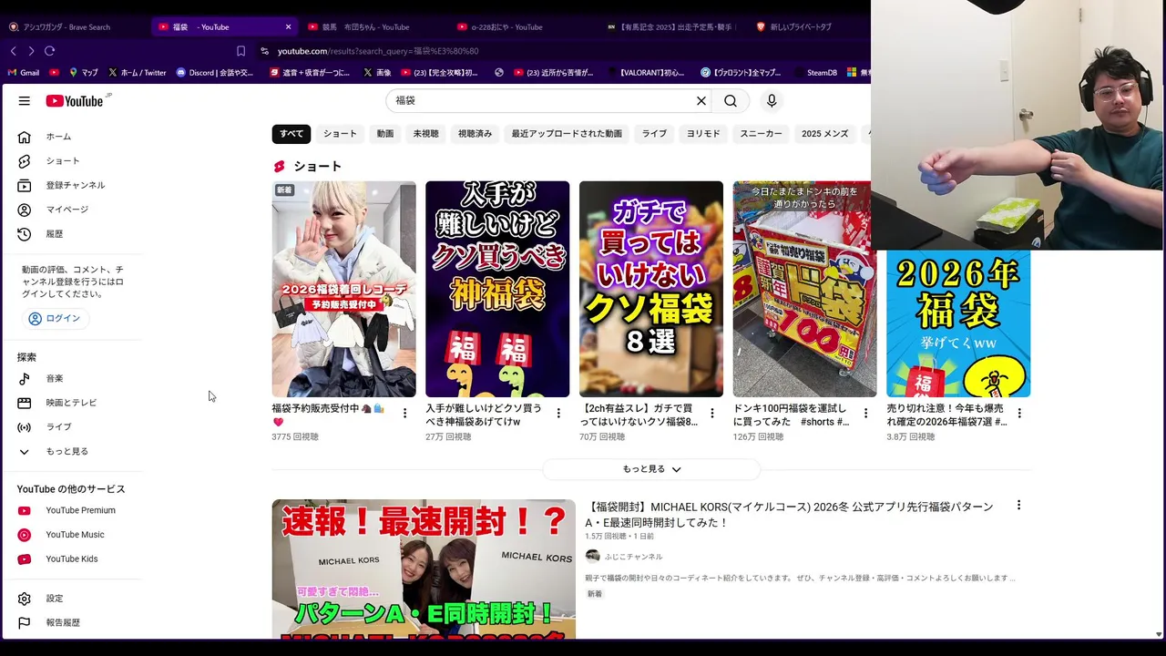The width and height of the screenshot is (1166, 656).
Task: Play the 2026福袋着回しコーデ short thumbnail
Action: (343, 289)
